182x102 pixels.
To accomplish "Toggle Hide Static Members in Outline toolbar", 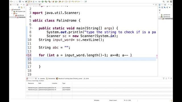I will click(x=167, y=7).
